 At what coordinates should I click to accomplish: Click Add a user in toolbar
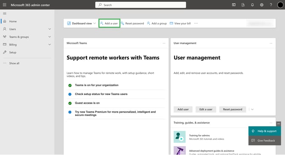[109, 23]
